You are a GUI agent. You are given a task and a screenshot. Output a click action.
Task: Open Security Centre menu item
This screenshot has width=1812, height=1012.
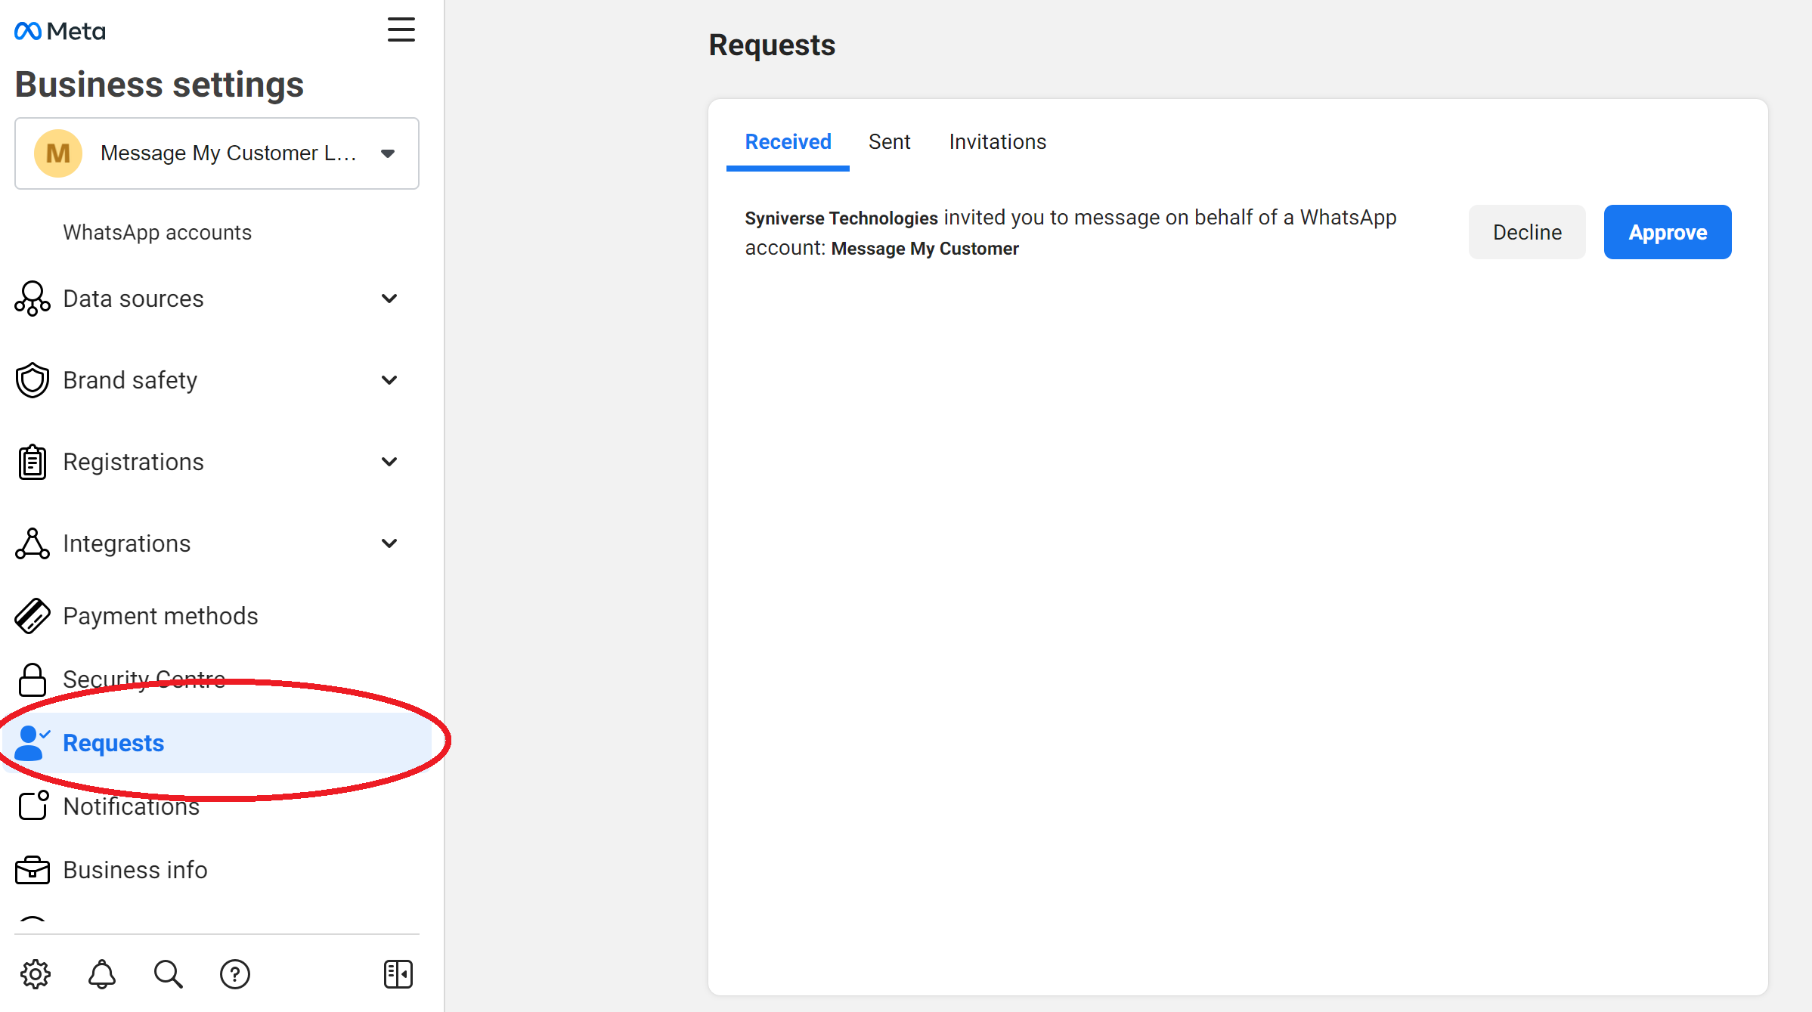(x=217, y=679)
